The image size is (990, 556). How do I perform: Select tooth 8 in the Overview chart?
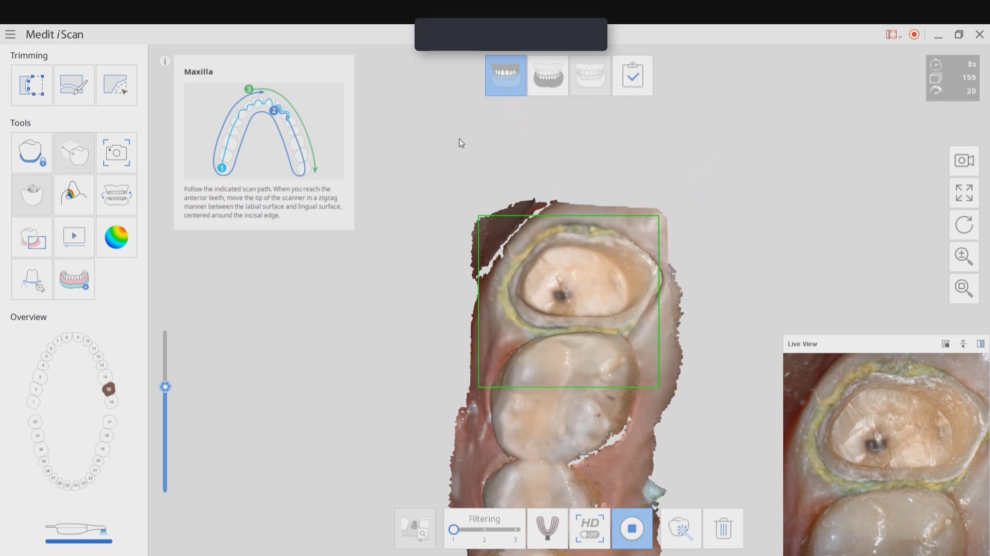67,338
